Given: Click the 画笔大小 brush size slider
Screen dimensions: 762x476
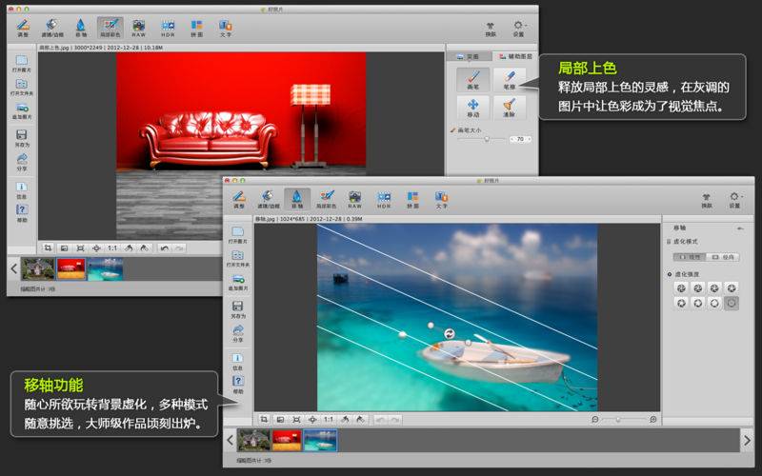Looking at the screenshot, I should (487, 139).
